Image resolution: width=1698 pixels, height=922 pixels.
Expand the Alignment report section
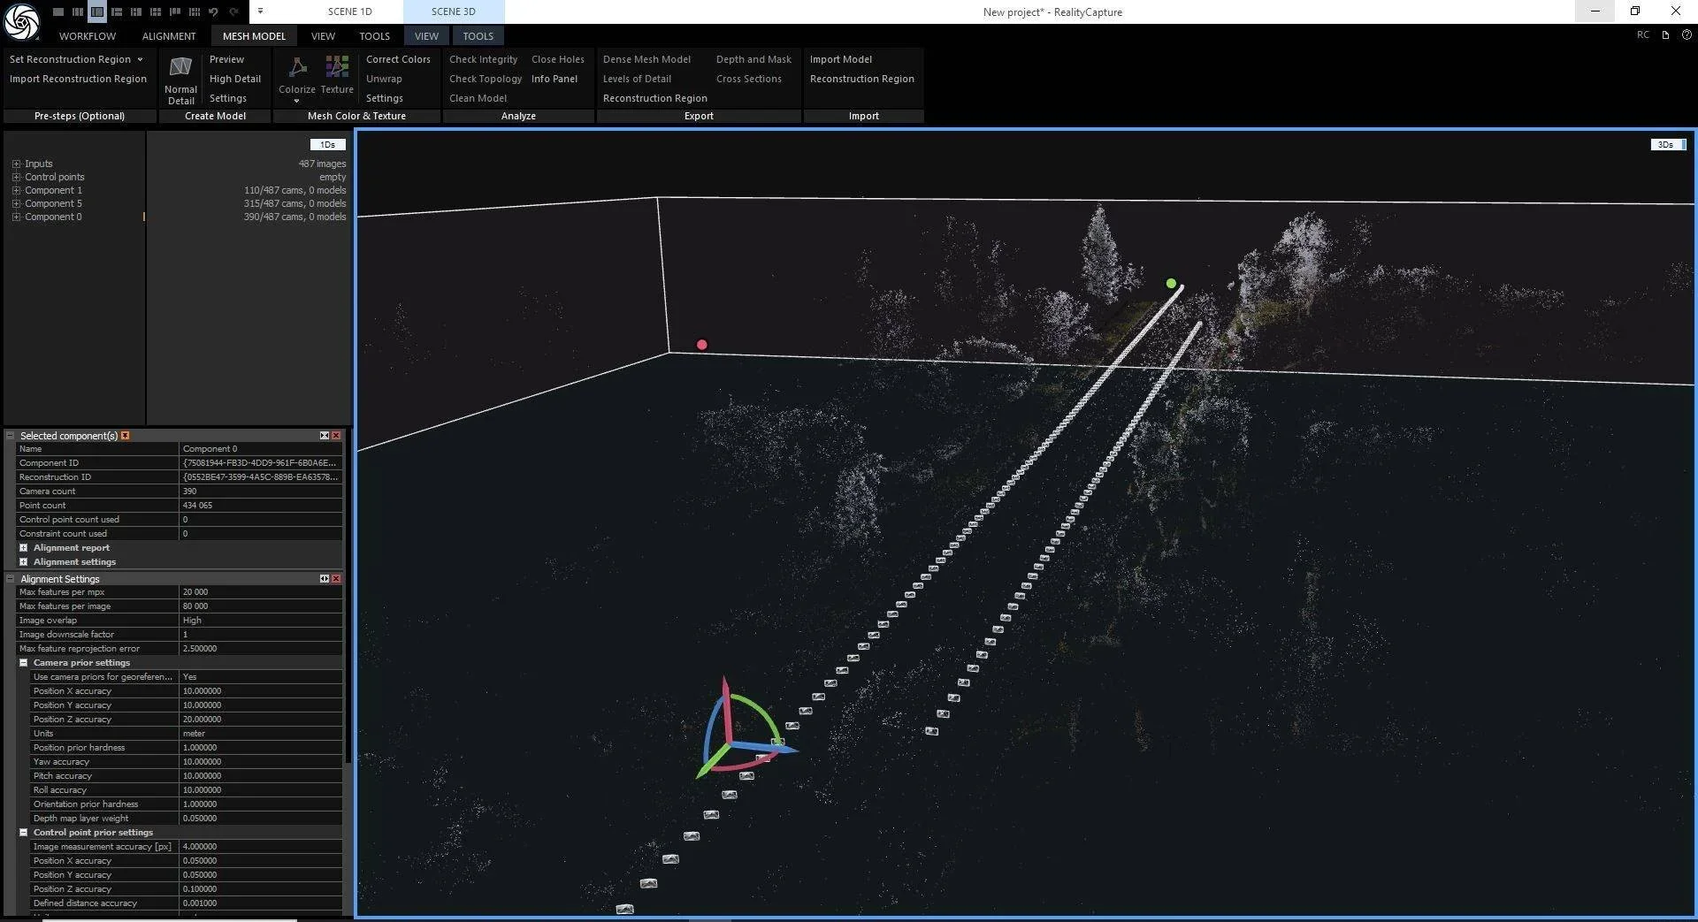tap(24, 548)
